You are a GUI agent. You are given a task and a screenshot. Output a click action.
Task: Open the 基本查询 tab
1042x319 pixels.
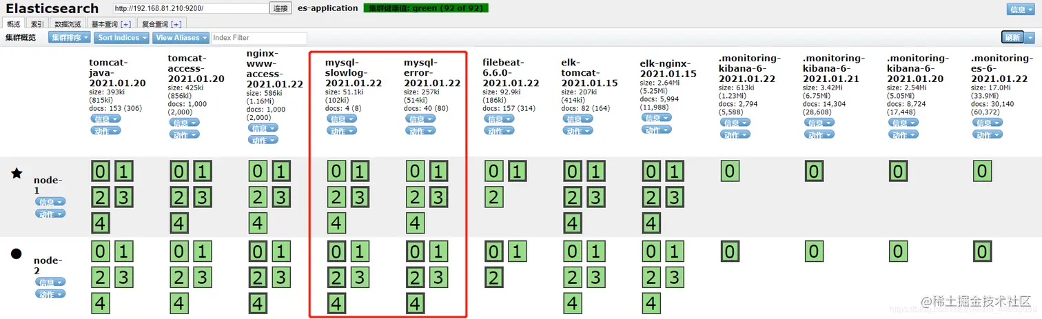[x=111, y=23]
